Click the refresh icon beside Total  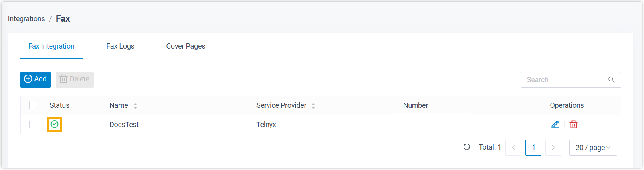[467, 147]
